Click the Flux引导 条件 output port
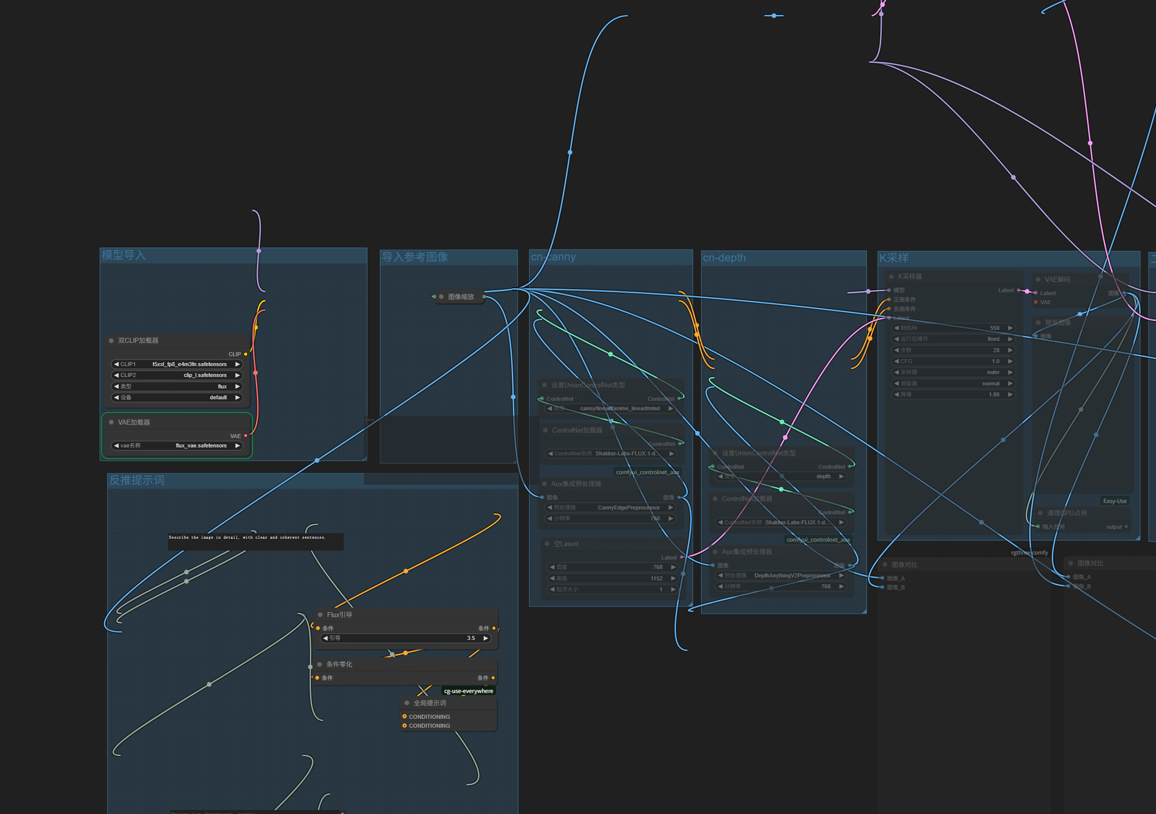Screen dimensions: 1156x814 coord(494,628)
